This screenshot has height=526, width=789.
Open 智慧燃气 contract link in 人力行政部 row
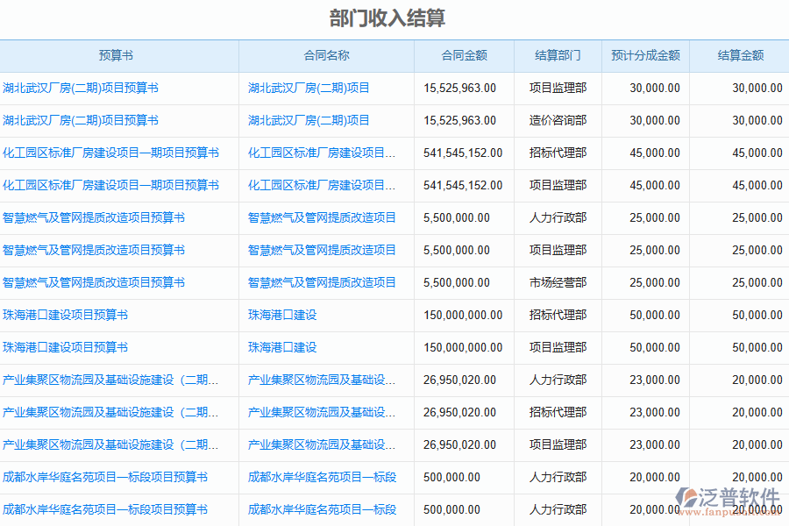[322, 217]
